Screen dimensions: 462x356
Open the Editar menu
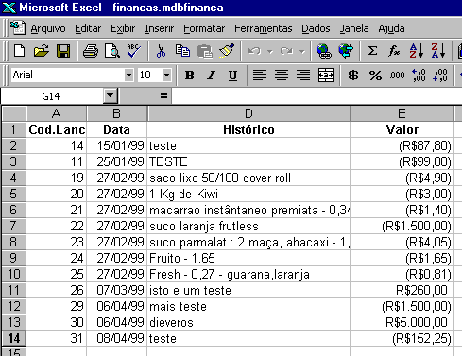pyautogui.click(x=88, y=28)
